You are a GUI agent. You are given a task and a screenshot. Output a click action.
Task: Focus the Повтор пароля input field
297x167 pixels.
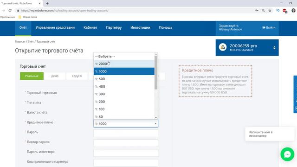pos(126,143)
